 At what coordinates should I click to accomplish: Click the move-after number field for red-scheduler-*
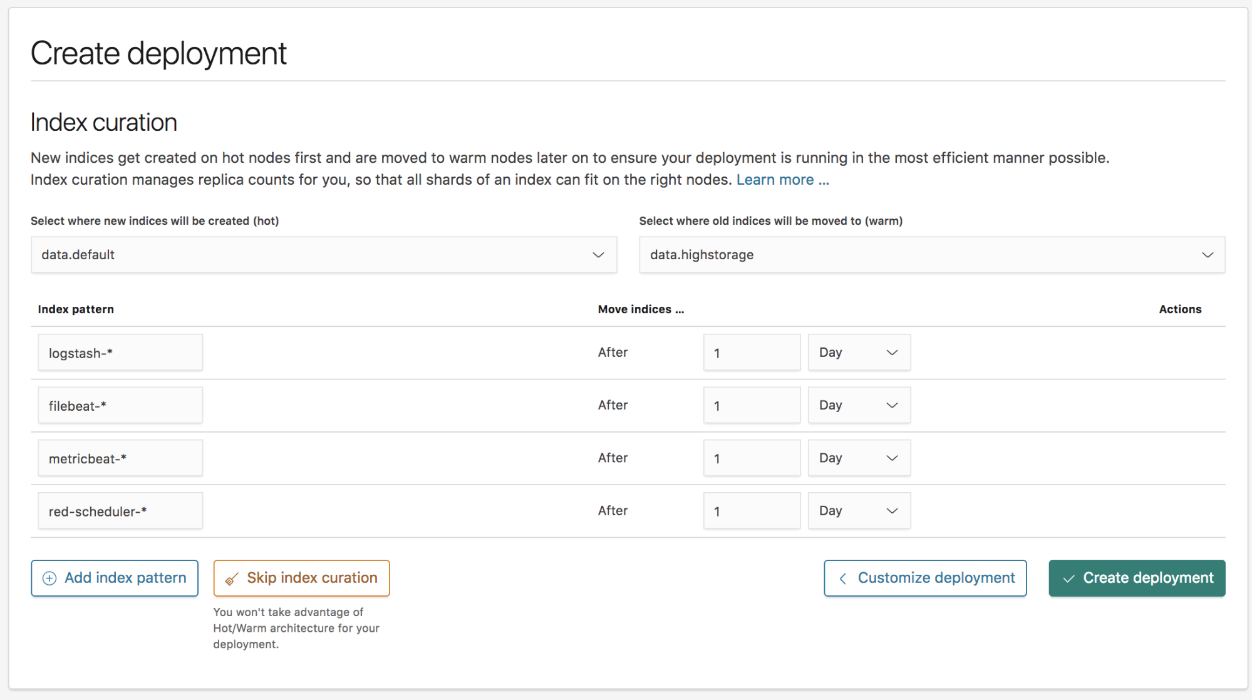(752, 510)
